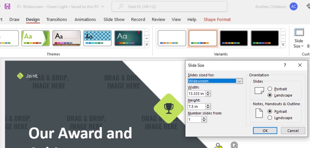310x148 pixels.
Task: Select Landscape orientation for Slides
Action: click(x=270, y=95)
